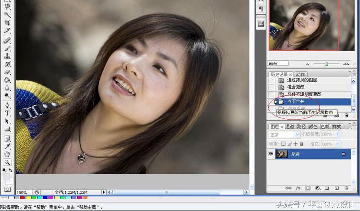Activate the Horizontal Type tool
360x211 pixels.
8,113
